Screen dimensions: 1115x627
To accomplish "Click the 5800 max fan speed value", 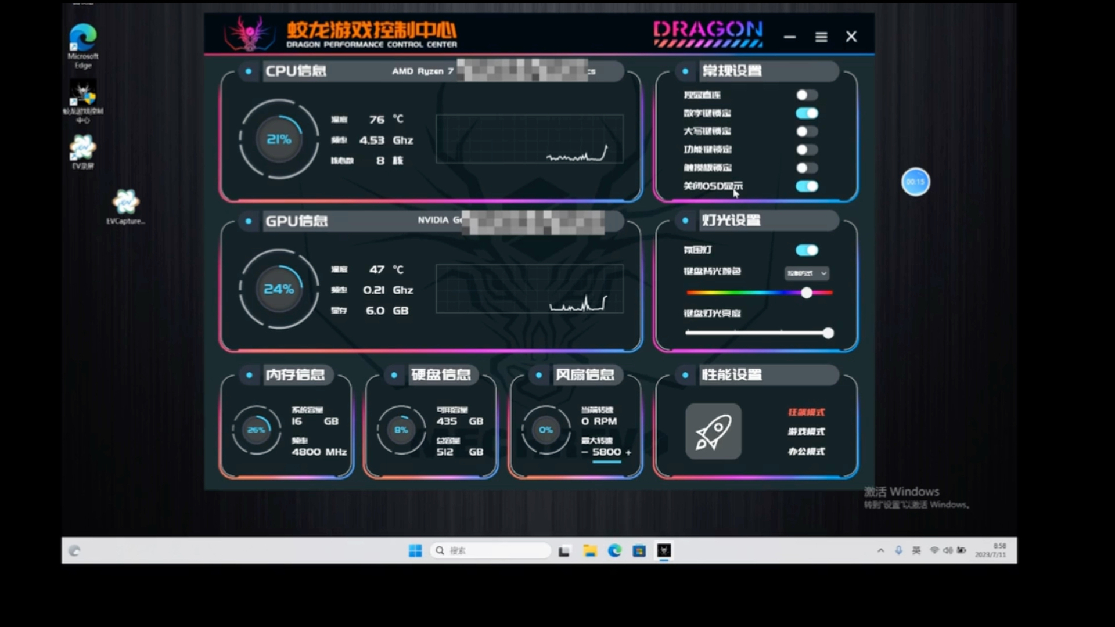I will pyautogui.click(x=606, y=452).
